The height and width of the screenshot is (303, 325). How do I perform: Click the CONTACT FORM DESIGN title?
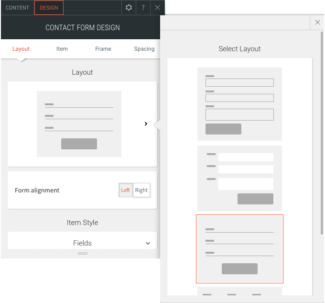tap(83, 28)
